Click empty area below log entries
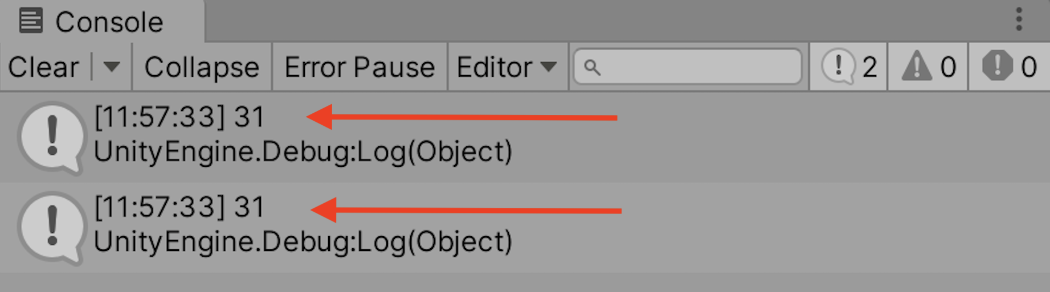 pyautogui.click(x=525, y=282)
